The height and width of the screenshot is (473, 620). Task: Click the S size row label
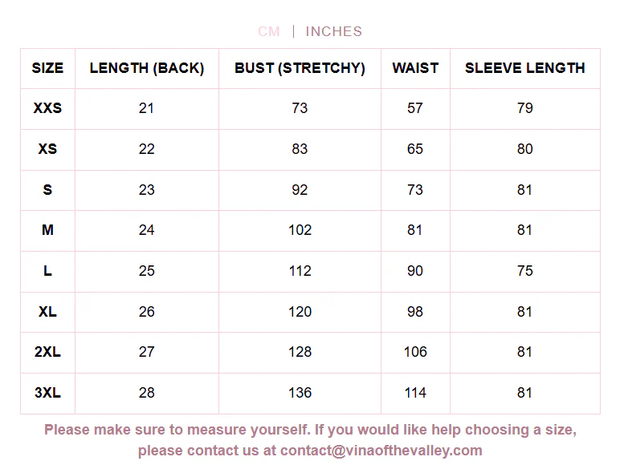tap(47, 190)
